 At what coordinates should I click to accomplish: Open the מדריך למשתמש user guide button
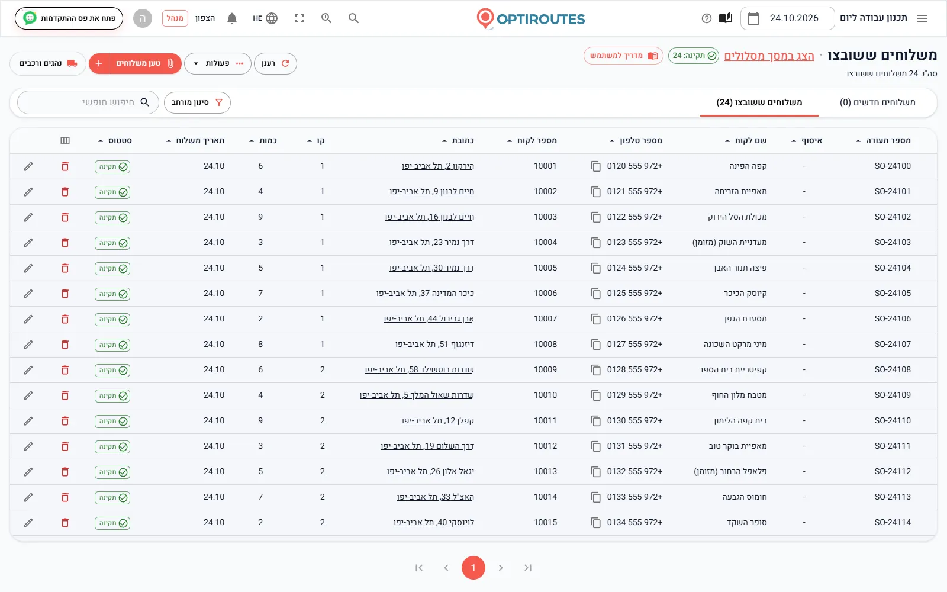pos(623,56)
